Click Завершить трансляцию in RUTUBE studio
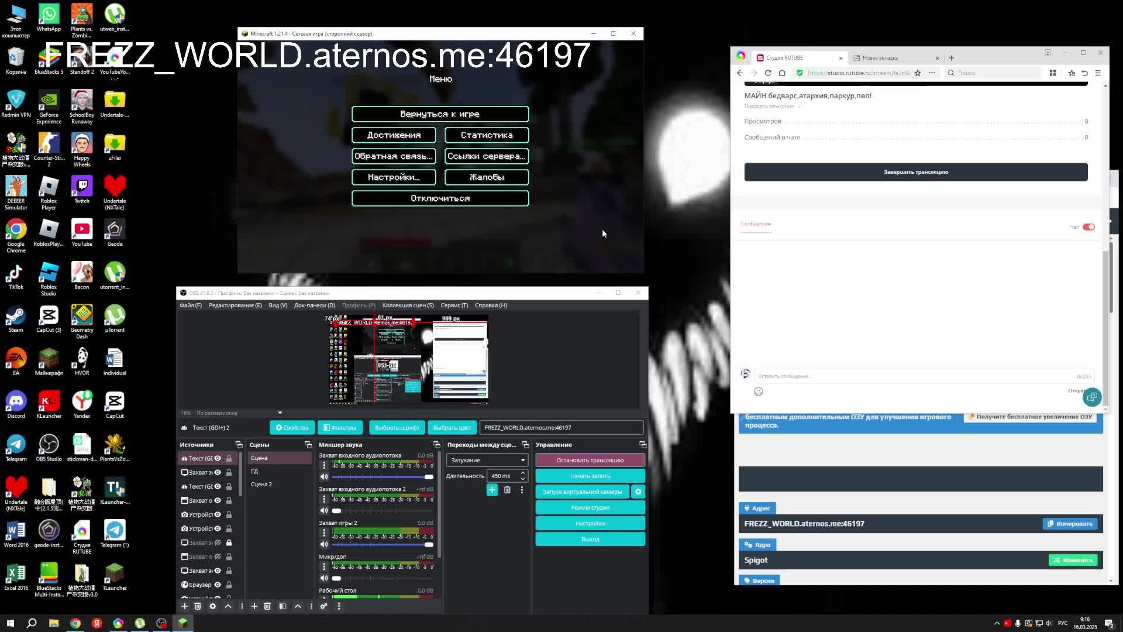Screen dimensions: 1123x632 click(x=916, y=172)
